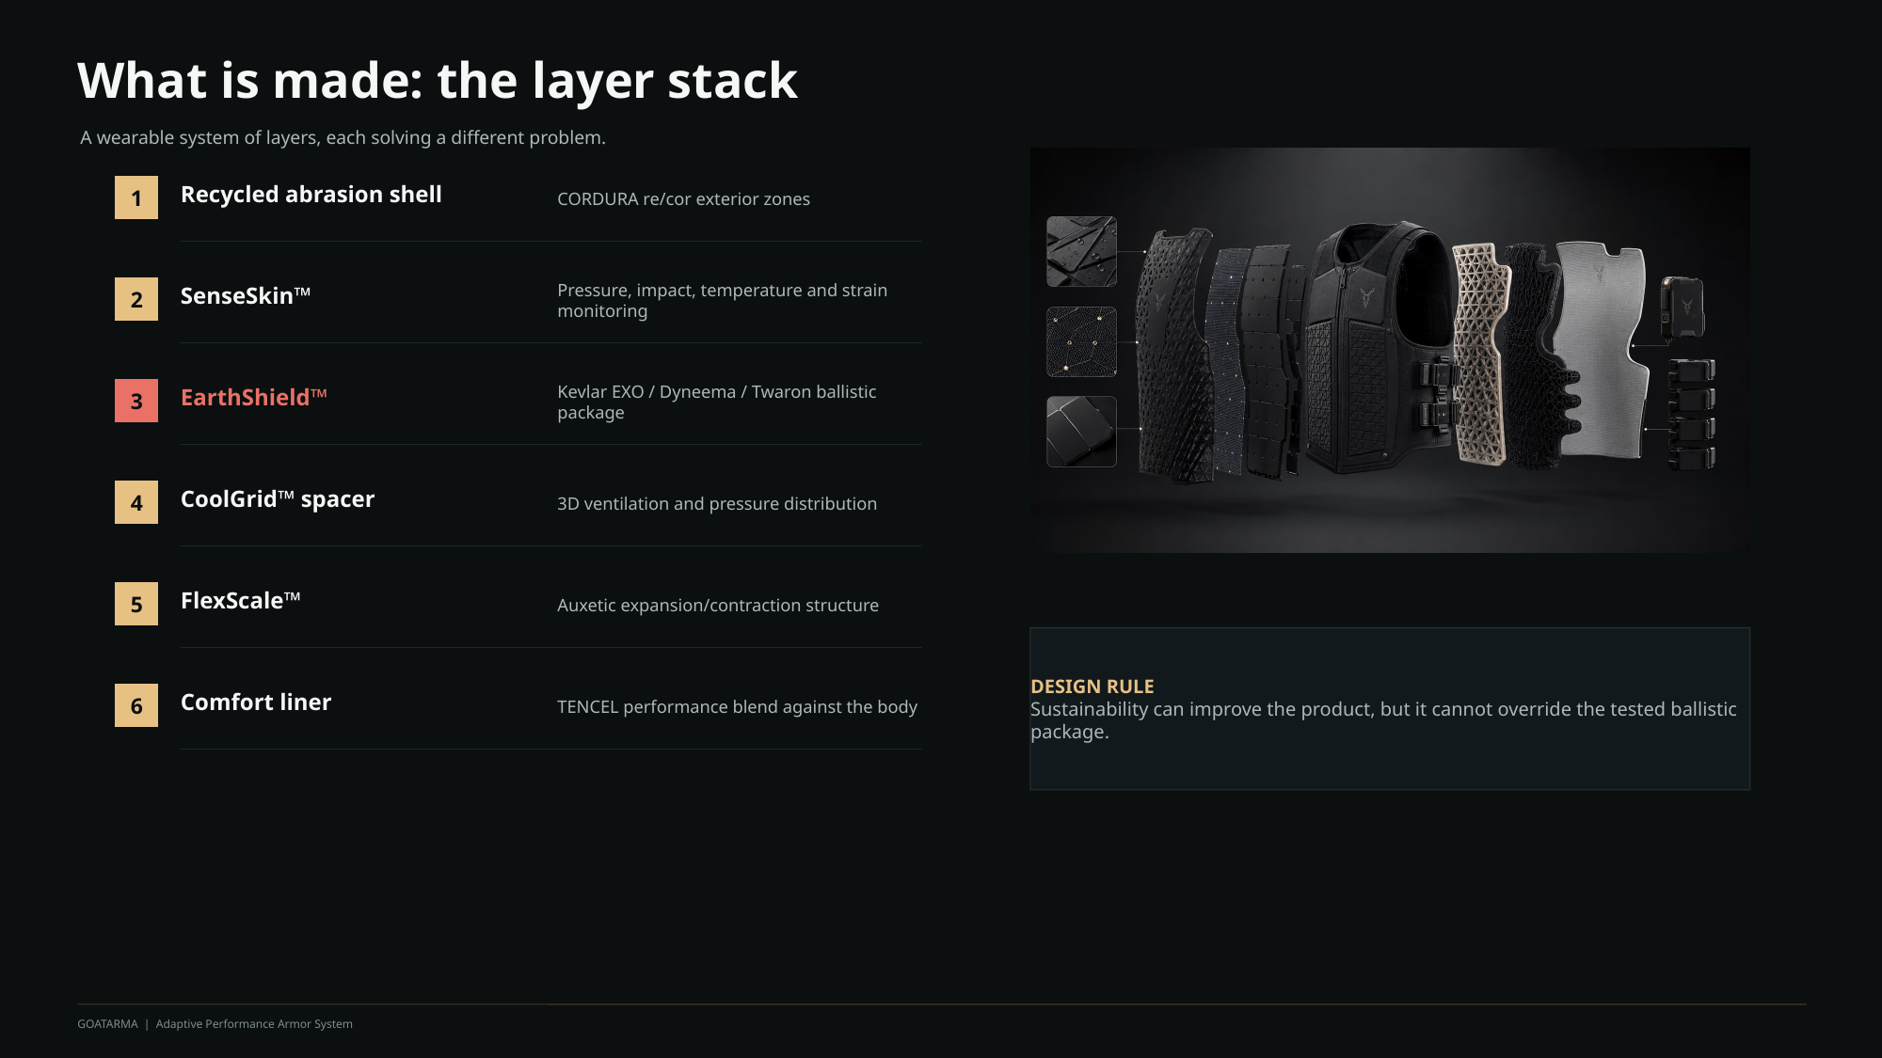Select the 'Comfort liner' layer name
Image resolution: width=1882 pixels, height=1058 pixels.
pyautogui.click(x=256, y=703)
